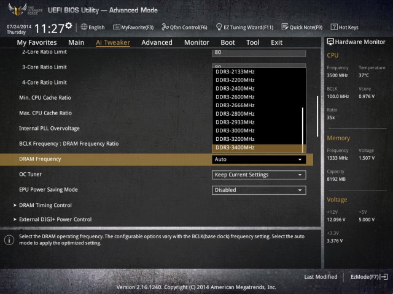
Task: Click the info icon beside help text
Action: click(9, 240)
